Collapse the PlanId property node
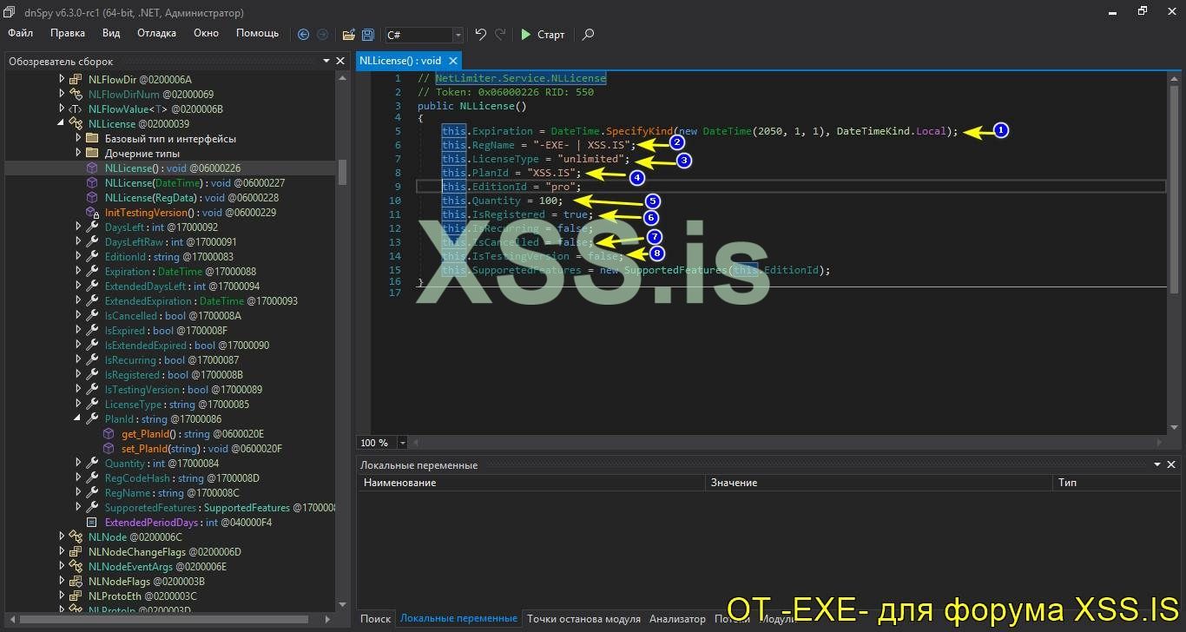This screenshot has height=632, width=1186. coord(78,419)
